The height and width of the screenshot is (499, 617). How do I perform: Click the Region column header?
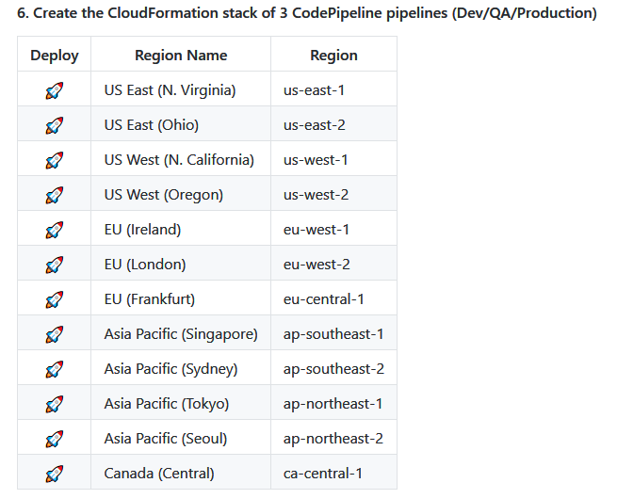pyautogui.click(x=333, y=55)
